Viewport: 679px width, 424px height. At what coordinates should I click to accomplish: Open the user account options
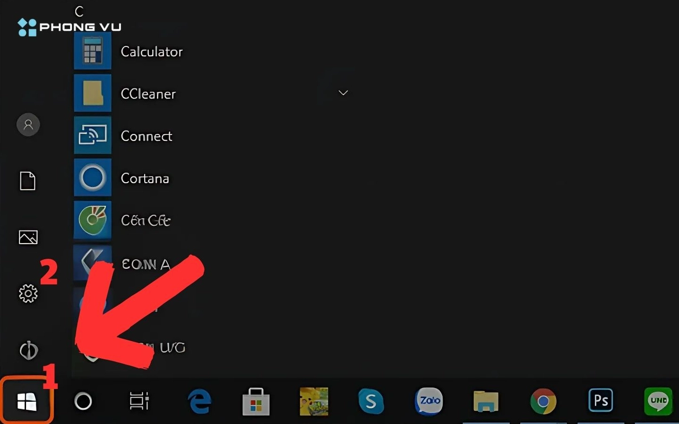(x=28, y=124)
